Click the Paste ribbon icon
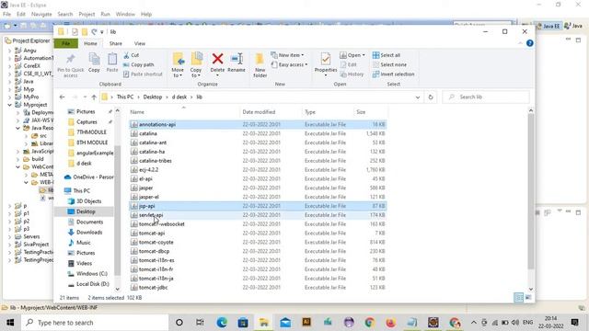Image resolution: width=589 pixels, height=331 pixels. pyautogui.click(x=112, y=59)
